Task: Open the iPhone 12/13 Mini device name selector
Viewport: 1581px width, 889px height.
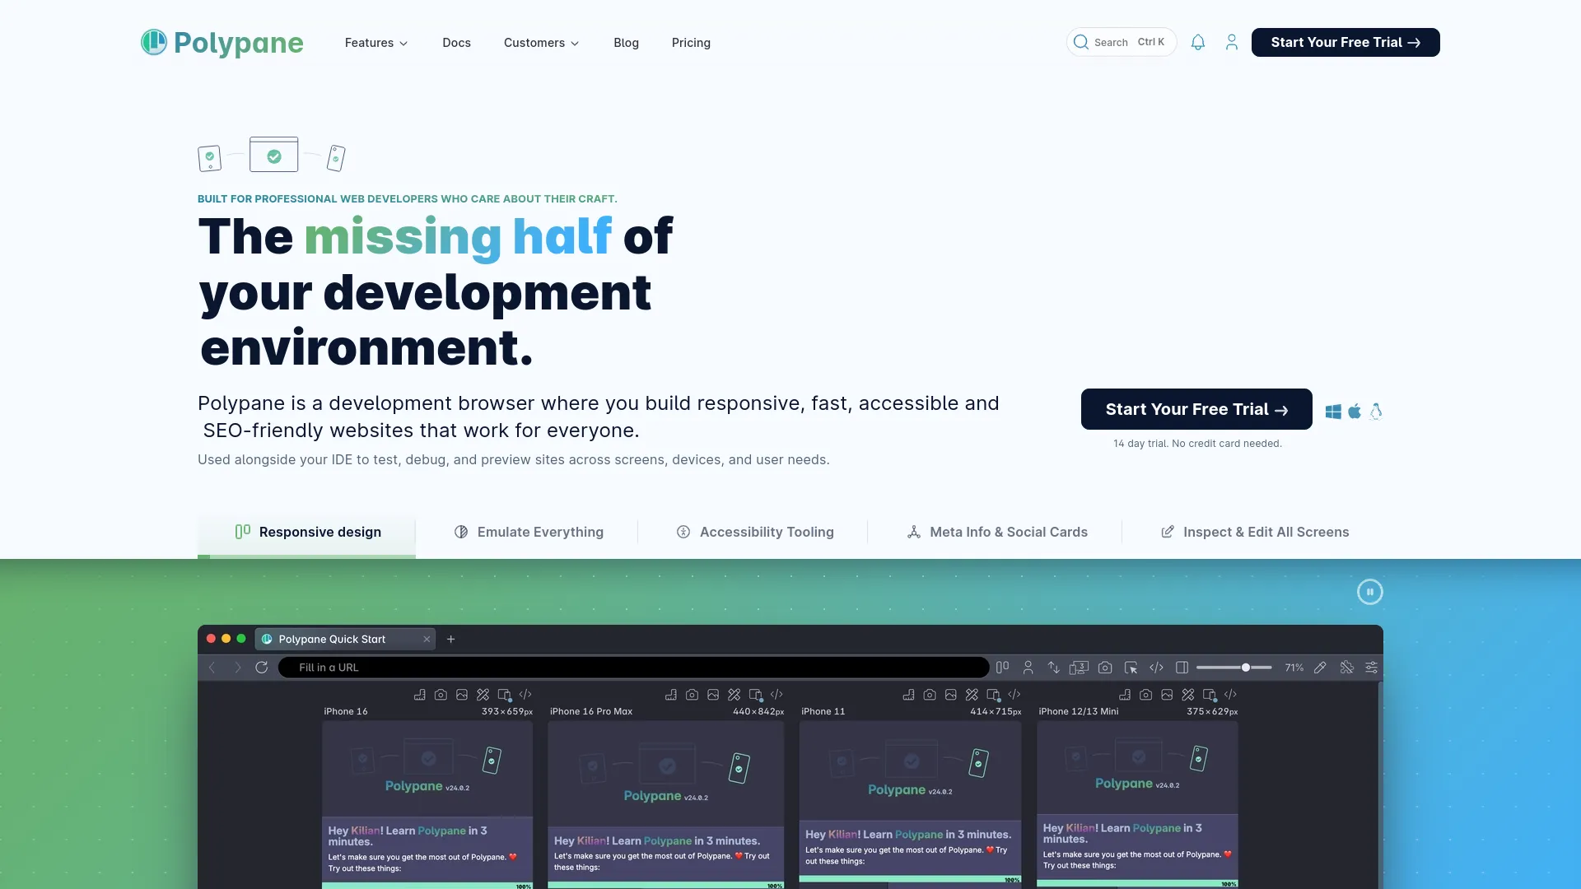Action: tap(1079, 712)
